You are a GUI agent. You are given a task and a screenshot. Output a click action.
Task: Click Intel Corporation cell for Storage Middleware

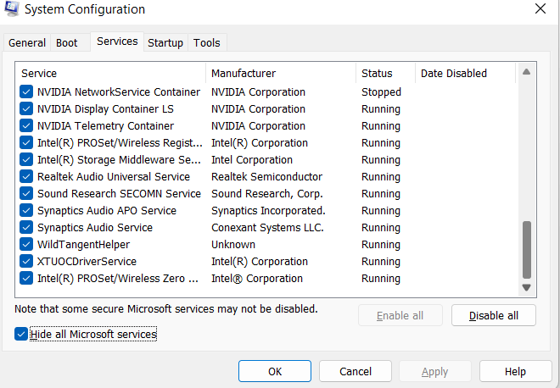coord(252,160)
